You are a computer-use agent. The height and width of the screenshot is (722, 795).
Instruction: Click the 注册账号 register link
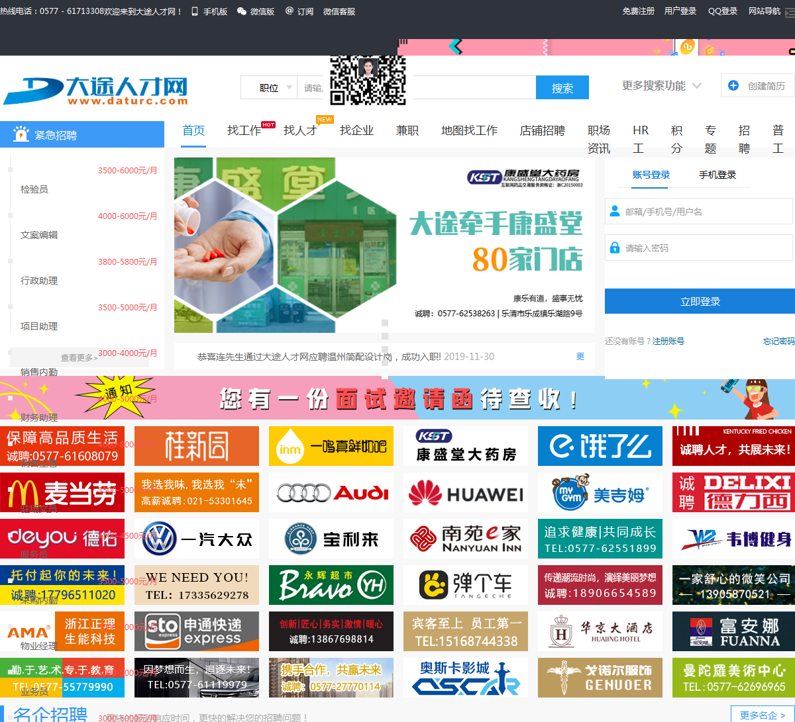point(668,341)
